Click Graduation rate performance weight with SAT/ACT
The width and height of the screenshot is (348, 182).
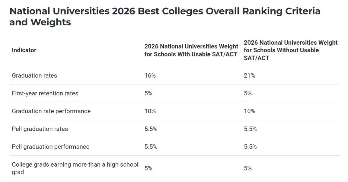click(150, 111)
